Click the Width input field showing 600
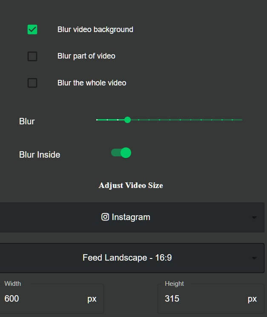Image resolution: width=267 pixels, height=317 pixels. [x=52, y=298]
